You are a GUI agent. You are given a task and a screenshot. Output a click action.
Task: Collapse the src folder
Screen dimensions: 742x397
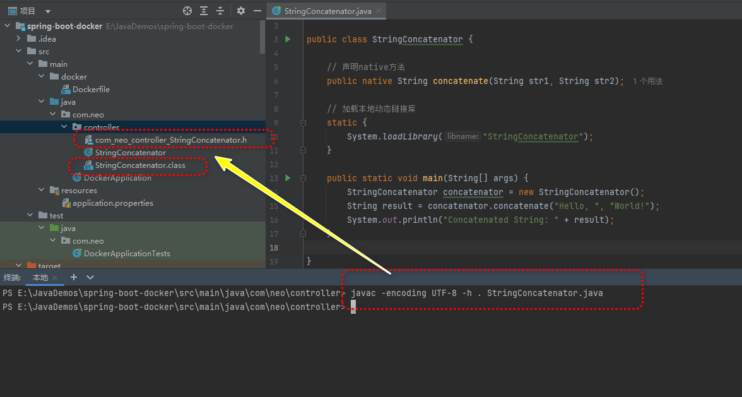tap(18, 51)
